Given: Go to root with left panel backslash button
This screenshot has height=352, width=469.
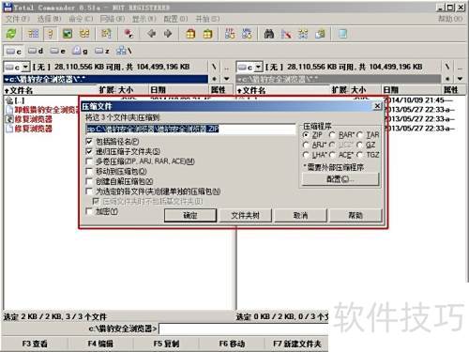Looking at the screenshot, I should coord(214,67).
